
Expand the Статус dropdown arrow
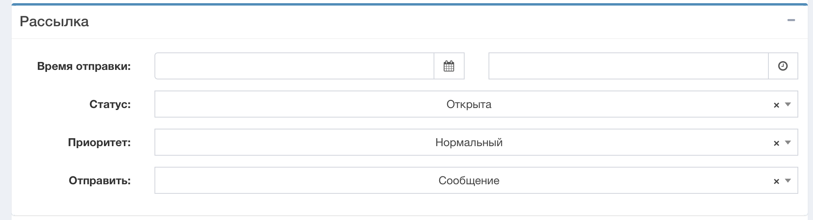click(788, 104)
